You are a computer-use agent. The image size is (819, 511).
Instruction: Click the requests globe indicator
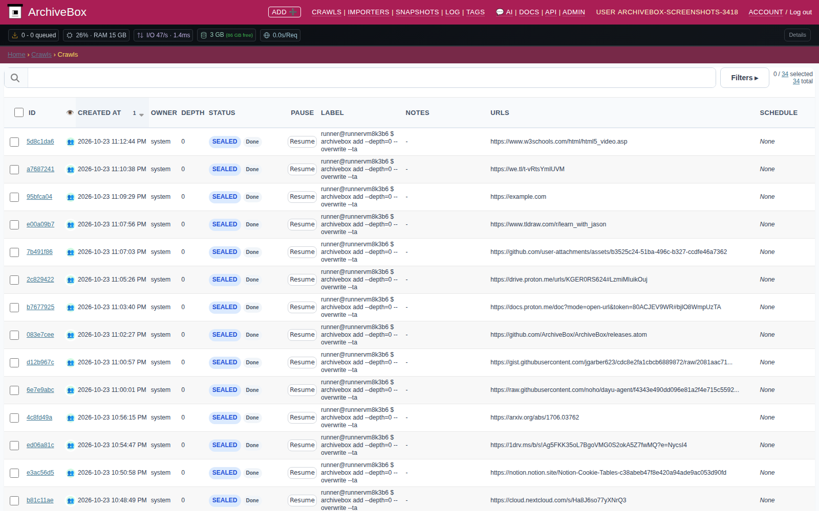point(280,35)
